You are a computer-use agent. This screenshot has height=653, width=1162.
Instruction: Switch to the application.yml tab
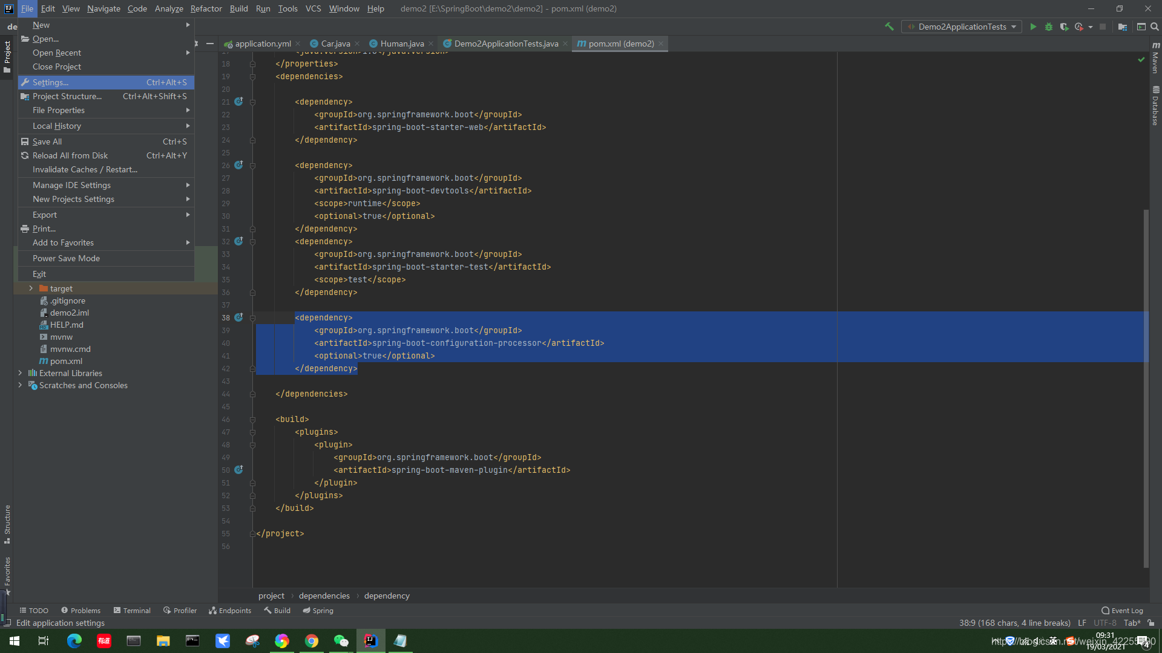click(263, 44)
